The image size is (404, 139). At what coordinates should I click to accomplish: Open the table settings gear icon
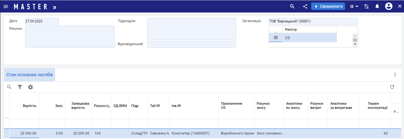[x=30, y=87]
